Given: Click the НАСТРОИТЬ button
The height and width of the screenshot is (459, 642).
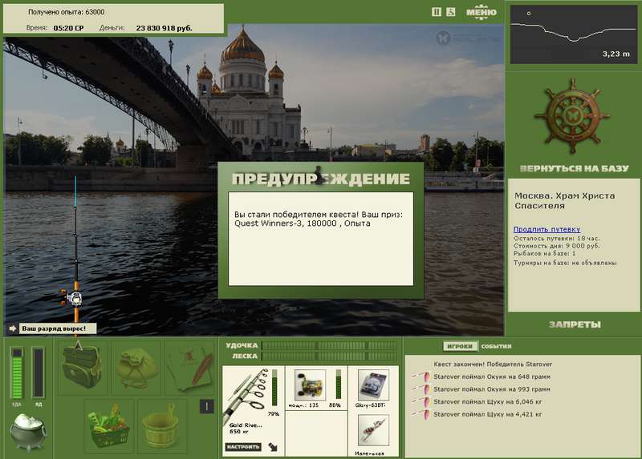Looking at the screenshot, I should coord(243,447).
